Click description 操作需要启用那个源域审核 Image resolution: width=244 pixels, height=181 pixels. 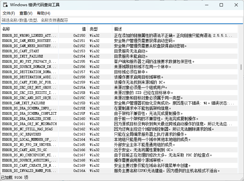[139, 160]
